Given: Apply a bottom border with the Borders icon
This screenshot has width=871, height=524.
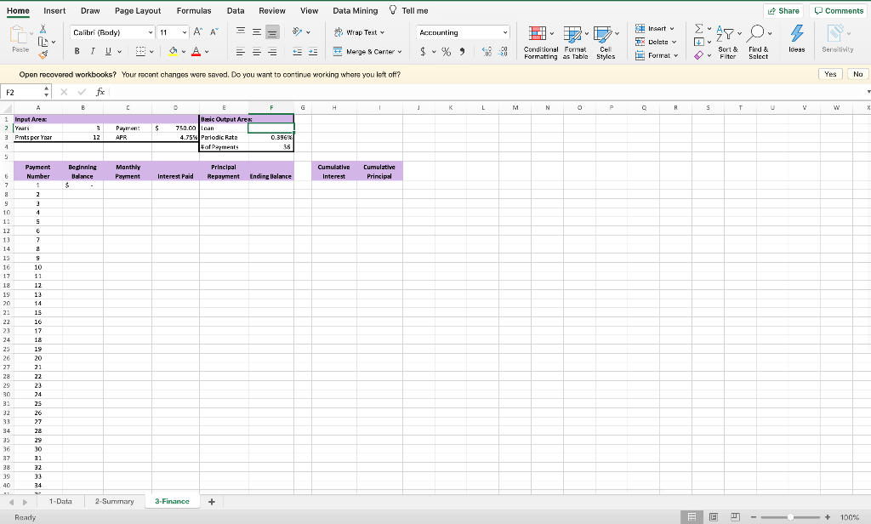Looking at the screenshot, I should click(141, 51).
